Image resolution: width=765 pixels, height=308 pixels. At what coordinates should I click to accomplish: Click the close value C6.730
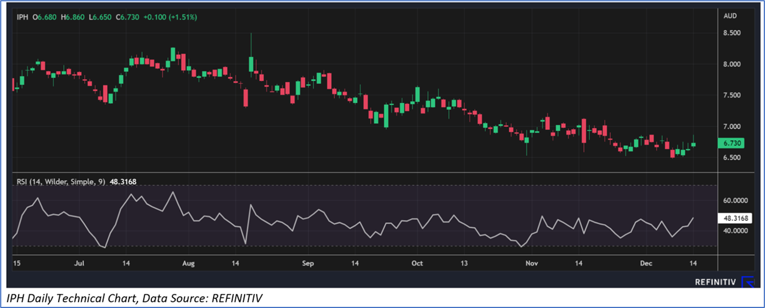127,18
